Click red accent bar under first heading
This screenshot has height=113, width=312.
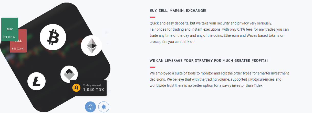[x=152, y=17]
